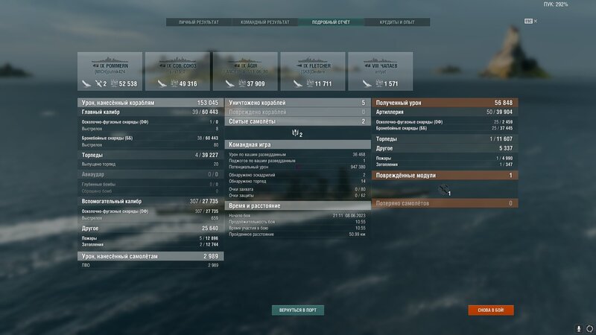Image resolution: width=596 pixels, height=335 pixels.
Task: Select the Подробный отчёт tab
Action: 331,22
